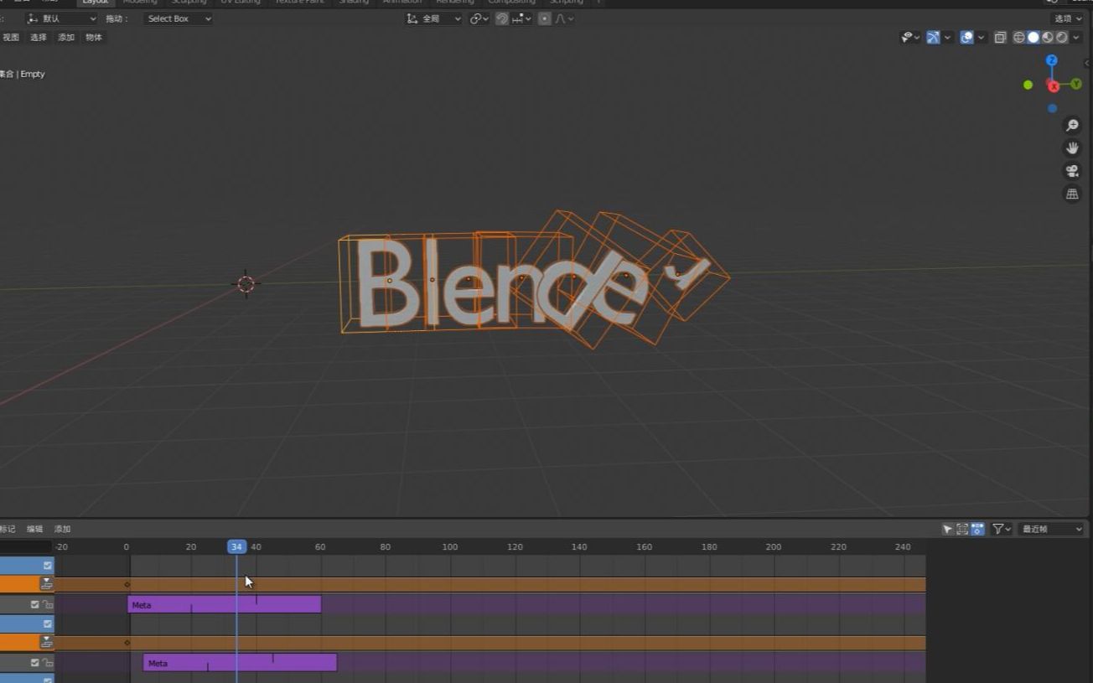Image resolution: width=1093 pixels, height=683 pixels.
Task: Toggle viewport overlays display
Action: [x=966, y=38]
